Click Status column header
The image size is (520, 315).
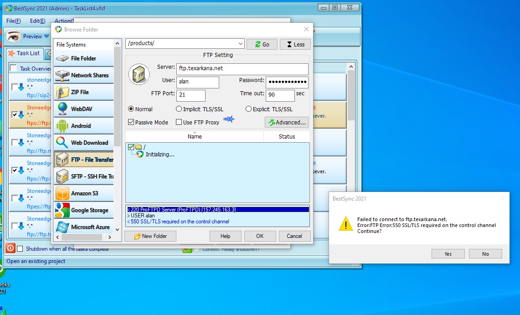[x=287, y=137]
